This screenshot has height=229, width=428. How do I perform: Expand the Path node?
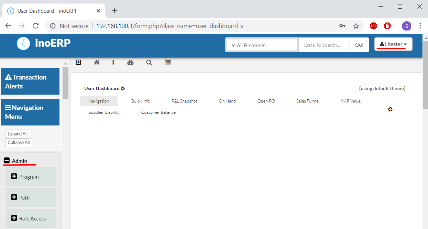14,197
